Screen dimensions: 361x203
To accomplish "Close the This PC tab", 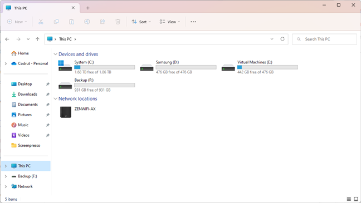I will pos(73,8).
